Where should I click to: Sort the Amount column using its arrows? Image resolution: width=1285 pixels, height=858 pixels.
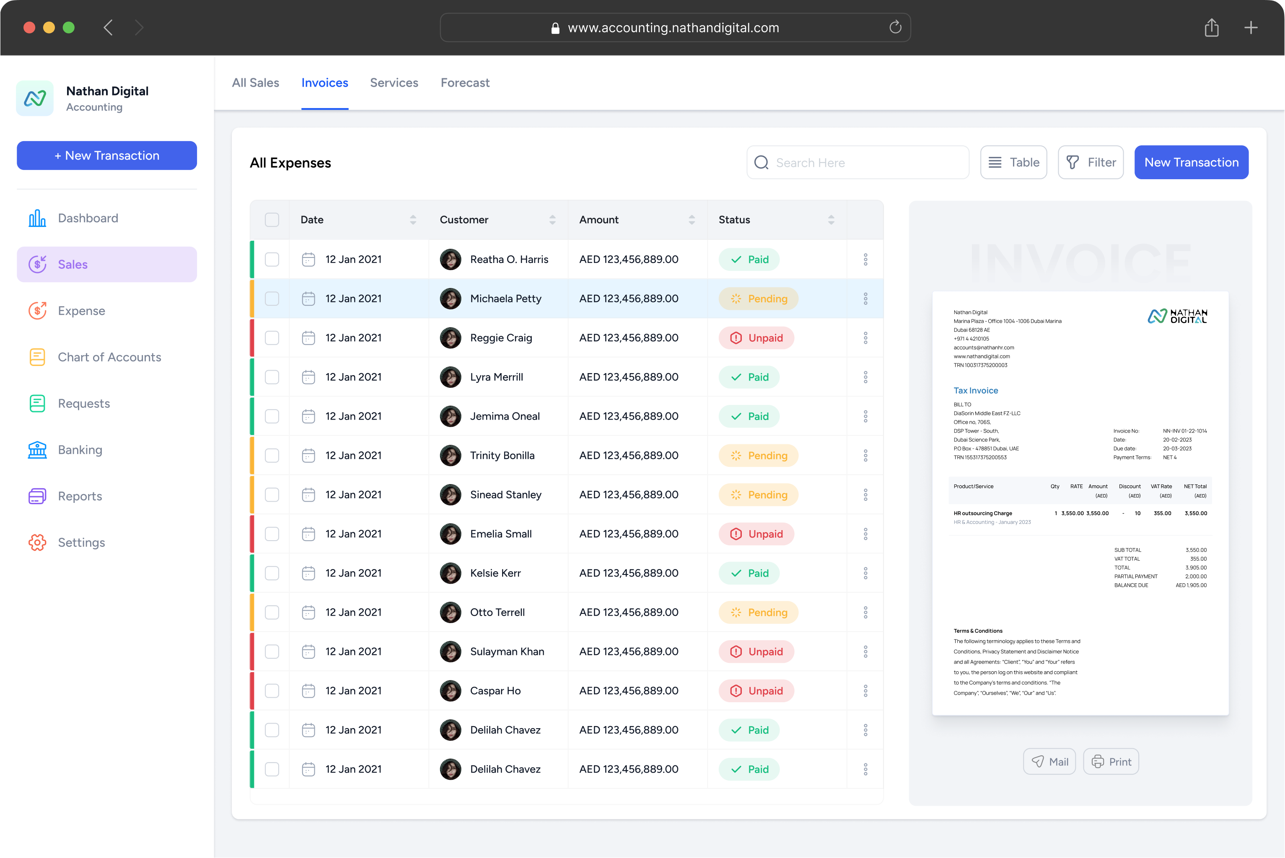click(x=692, y=220)
